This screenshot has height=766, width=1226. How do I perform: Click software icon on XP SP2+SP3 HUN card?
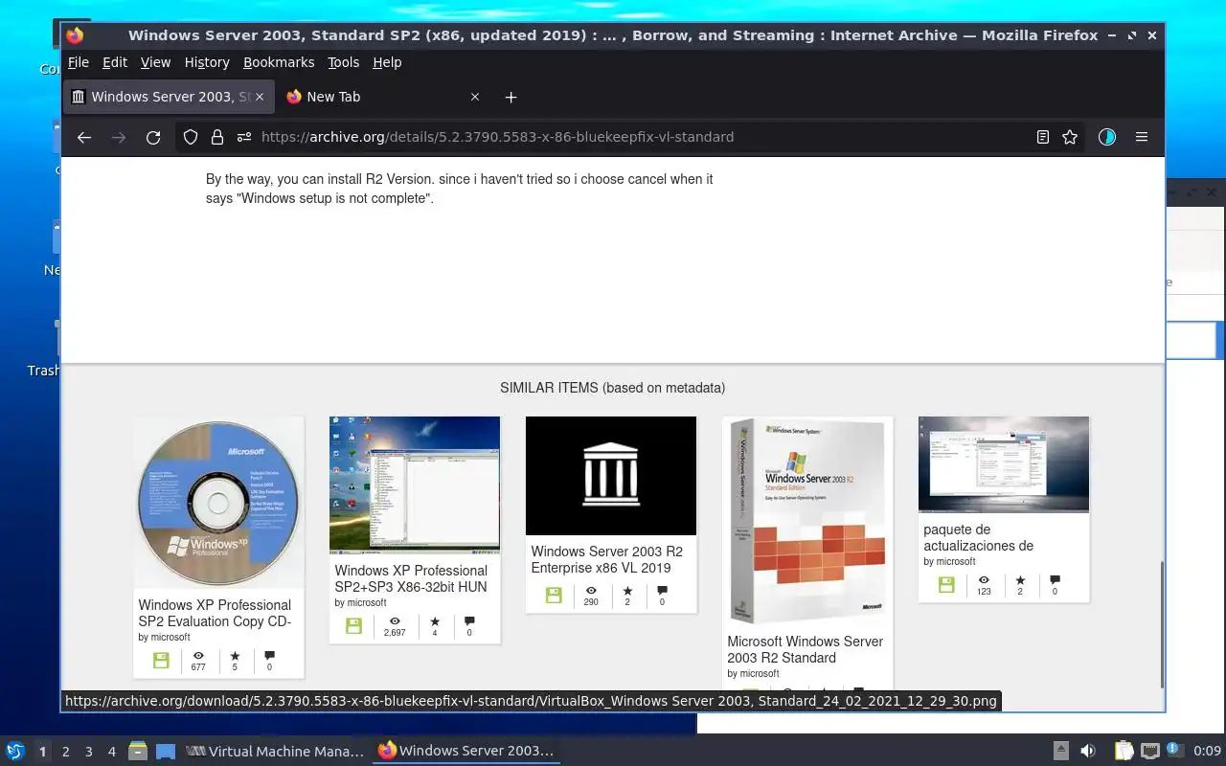click(353, 626)
